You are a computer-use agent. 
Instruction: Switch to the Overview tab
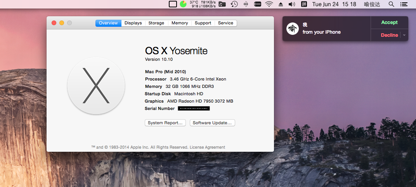click(108, 23)
